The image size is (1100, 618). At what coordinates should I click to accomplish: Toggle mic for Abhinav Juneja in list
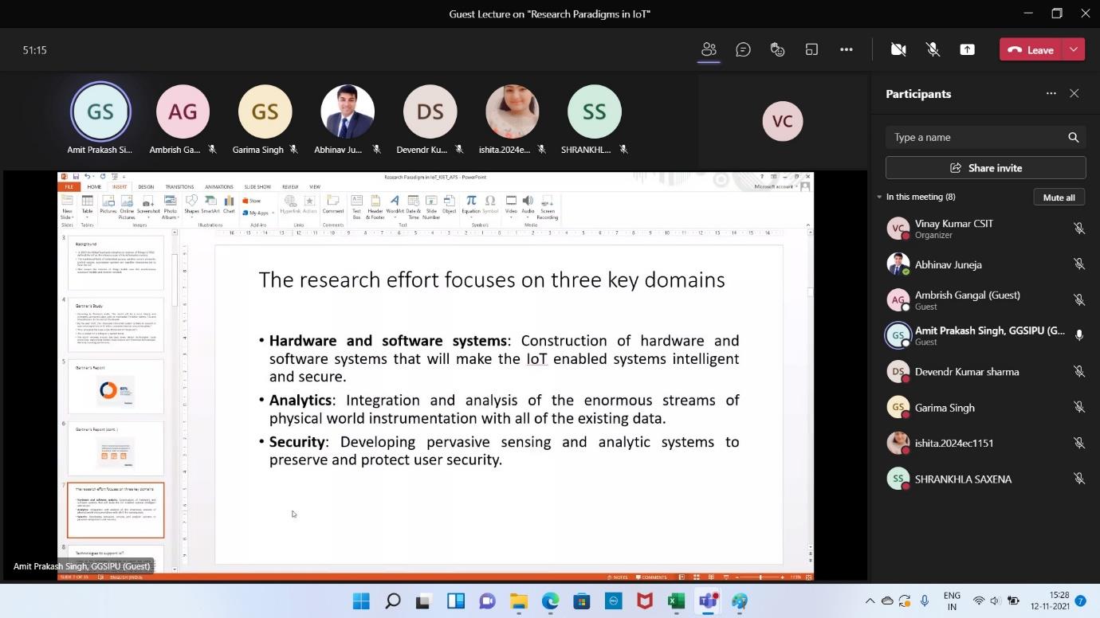[x=1078, y=264]
